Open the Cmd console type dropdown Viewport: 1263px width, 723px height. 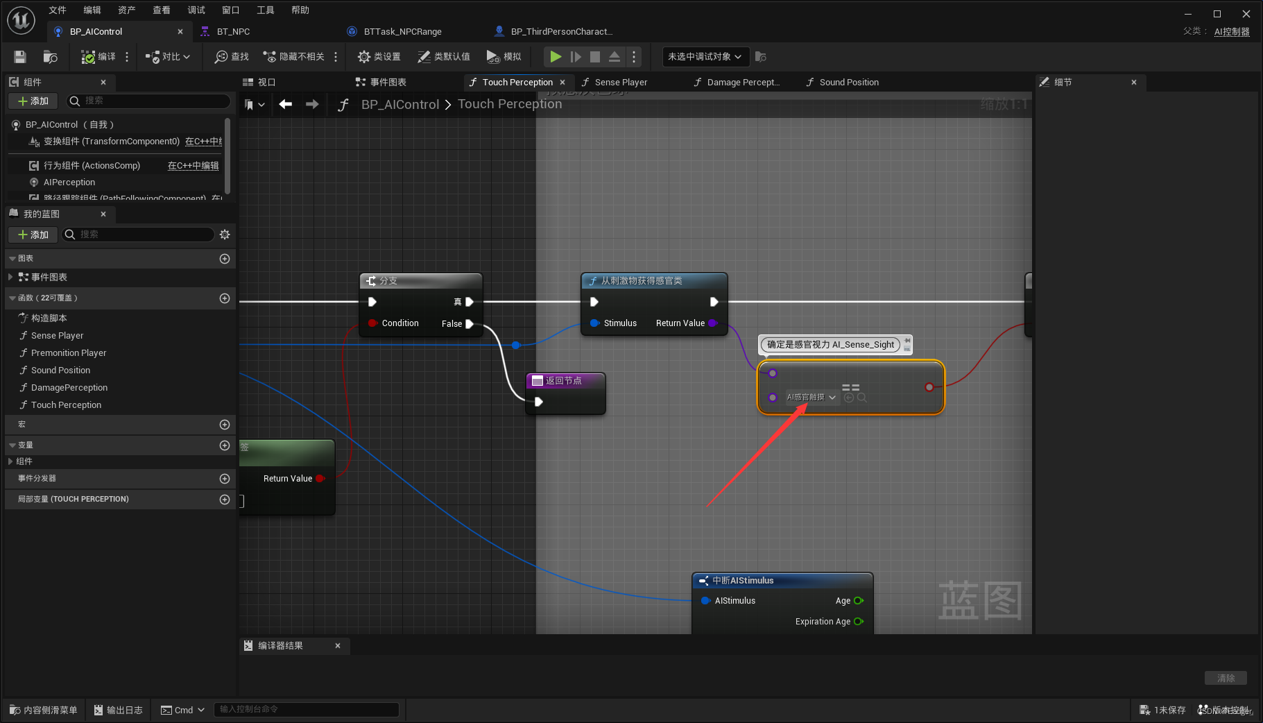pos(182,710)
